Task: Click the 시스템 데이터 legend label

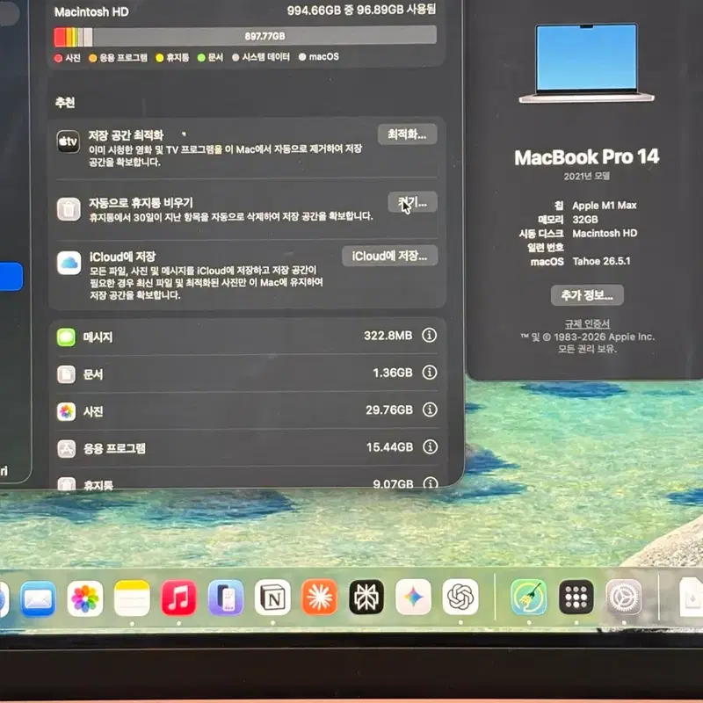Action: pos(266,57)
